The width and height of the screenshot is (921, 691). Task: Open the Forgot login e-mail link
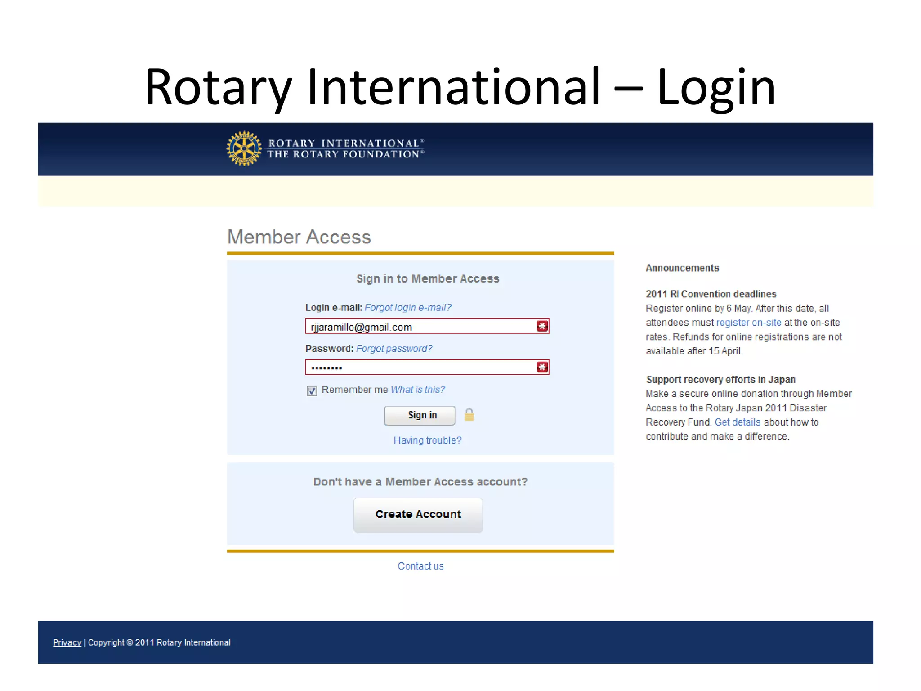point(408,307)
